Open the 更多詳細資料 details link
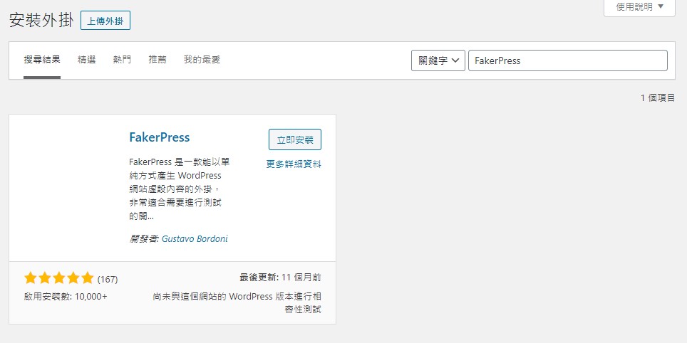 294,164
